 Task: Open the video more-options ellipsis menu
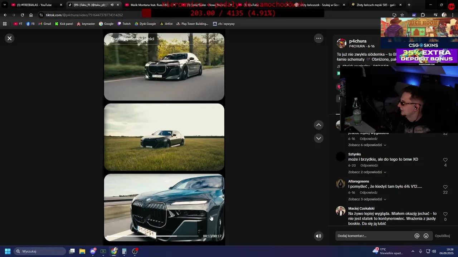pyautogui.click(x=318, y=38)
